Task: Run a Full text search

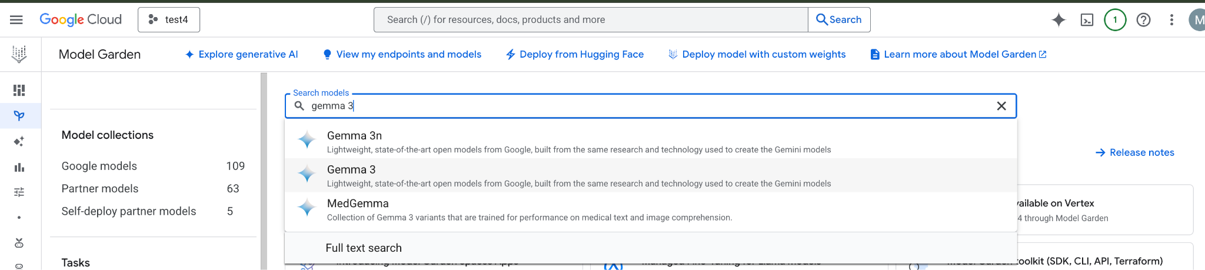Action: pos(364,248)
